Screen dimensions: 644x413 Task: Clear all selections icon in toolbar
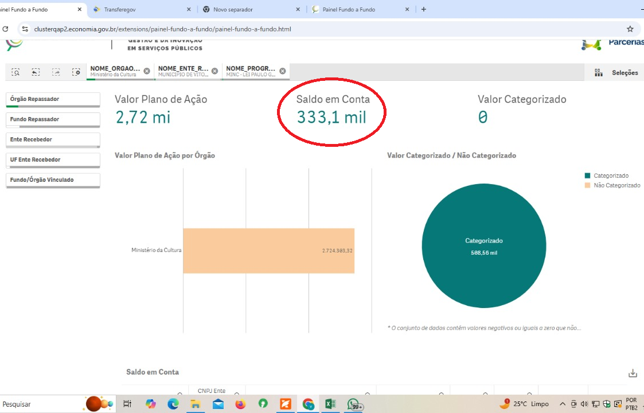pos(76,72)
